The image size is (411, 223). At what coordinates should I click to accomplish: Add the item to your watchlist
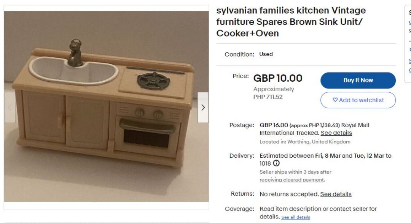pyautogui.click(x=358, y=100)
